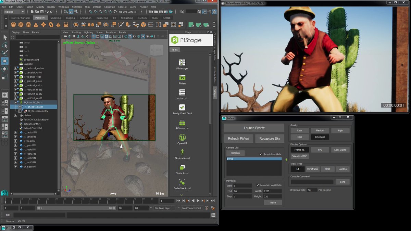Select persp in the Camera List
This screenshot has width=411, height=231.
tap(254, 159)
